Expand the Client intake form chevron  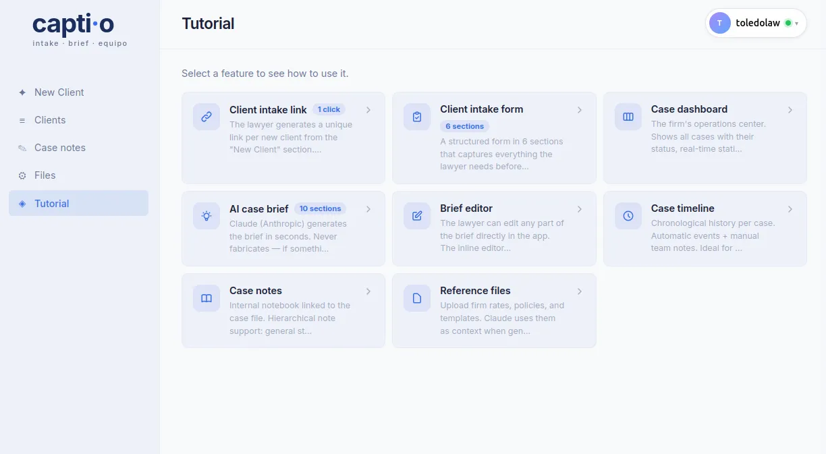coord(580,110)
